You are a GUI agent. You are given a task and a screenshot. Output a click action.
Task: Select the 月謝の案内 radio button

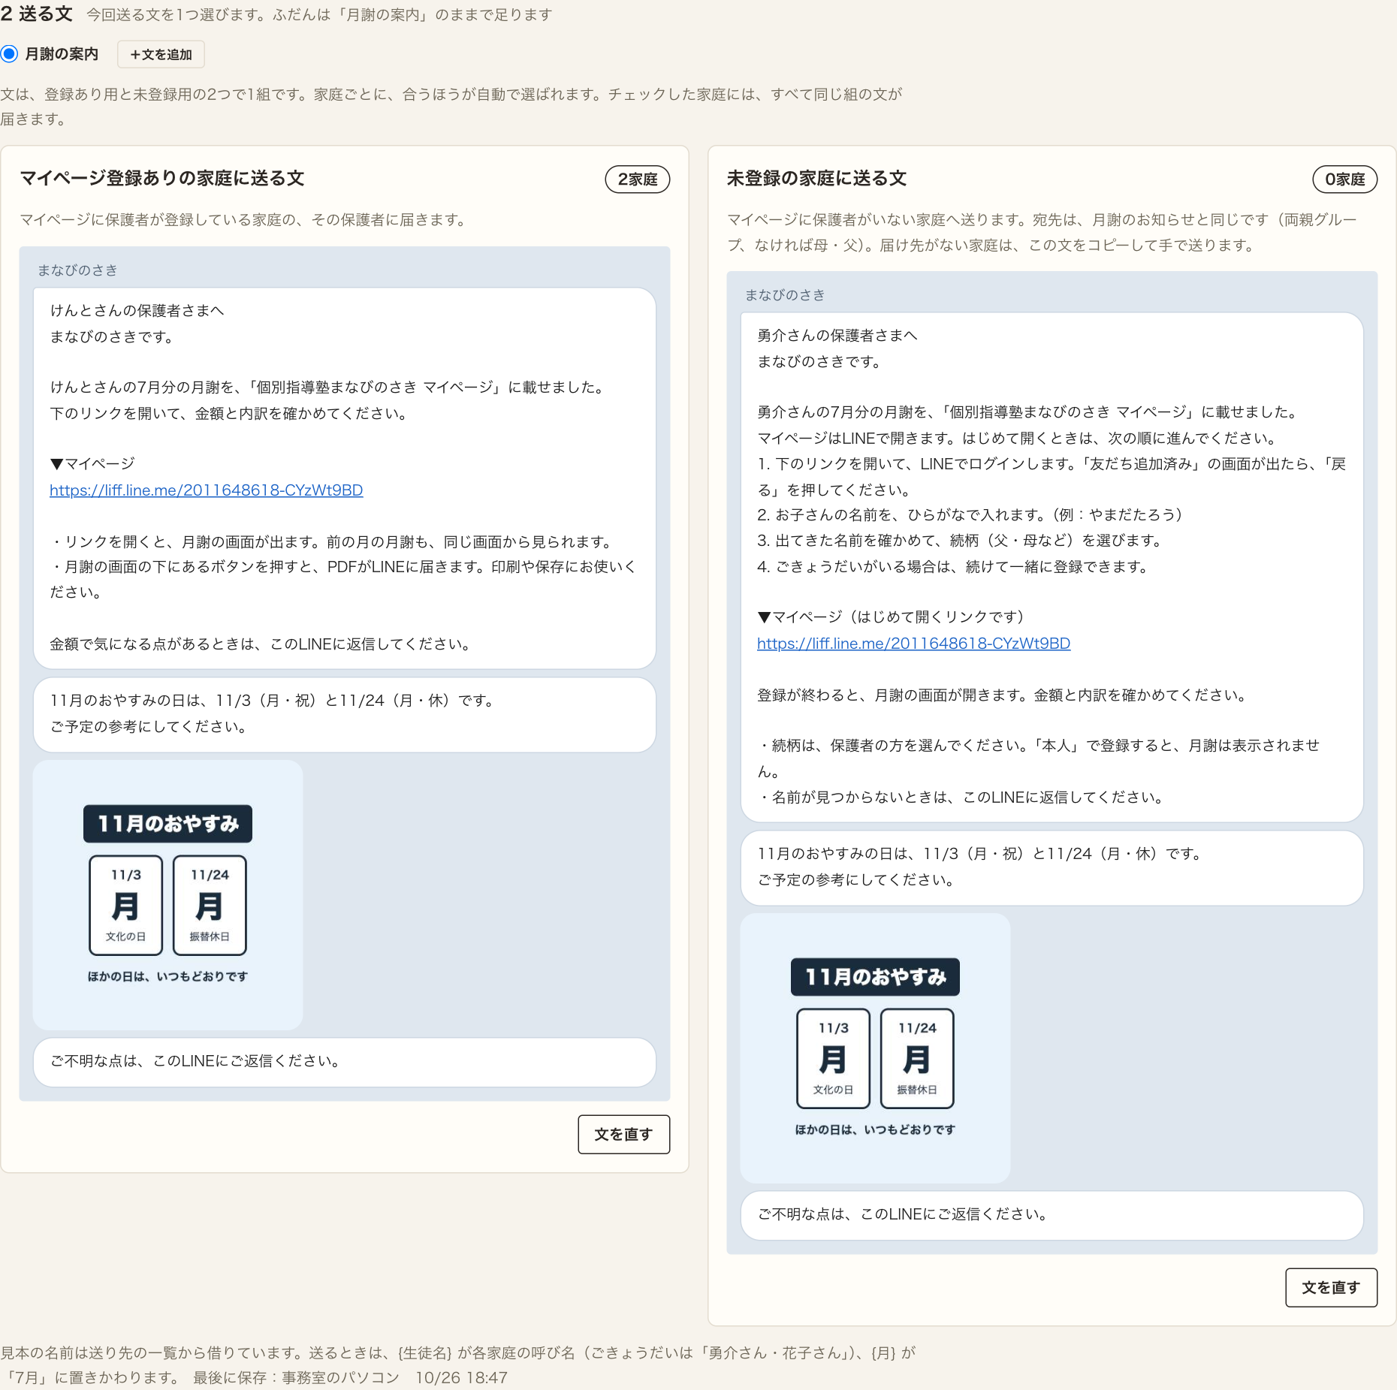pos(9,54)
